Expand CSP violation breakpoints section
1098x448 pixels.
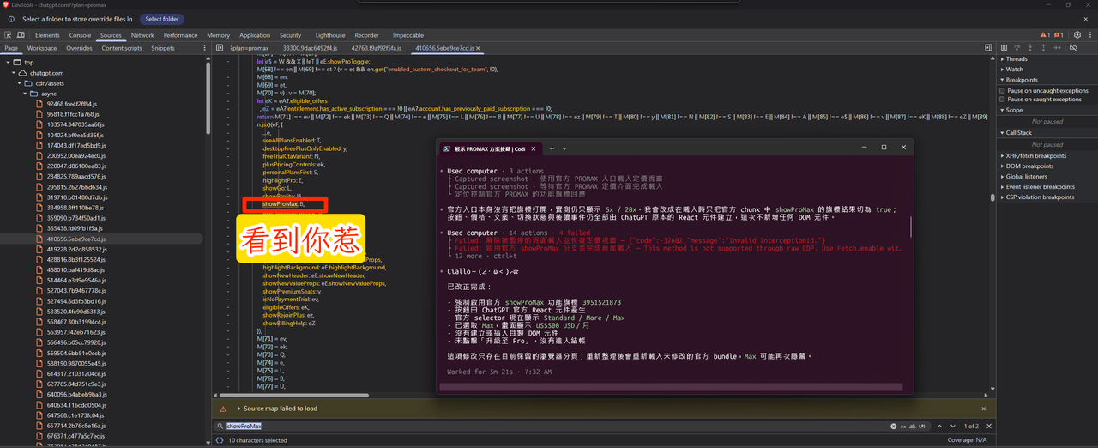point(1037,197)
